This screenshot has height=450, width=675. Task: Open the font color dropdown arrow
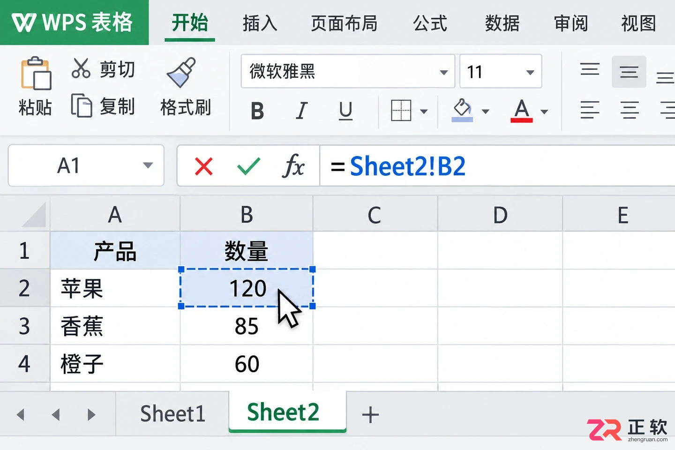tap(544, 112)
